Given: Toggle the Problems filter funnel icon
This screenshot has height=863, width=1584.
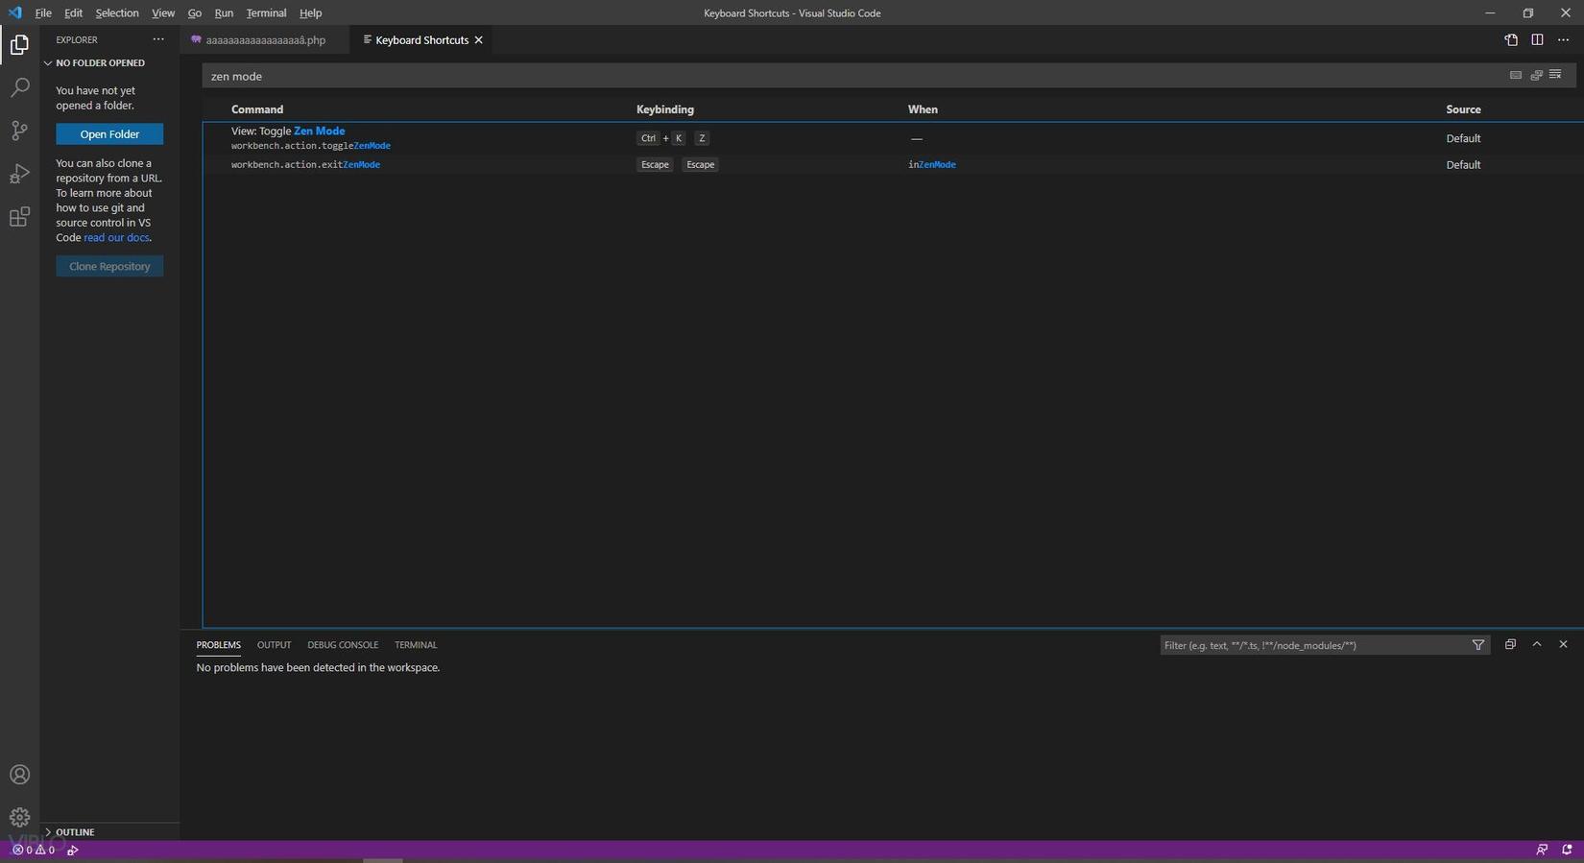Looking at the screenshot, I should click(1478, 645).
